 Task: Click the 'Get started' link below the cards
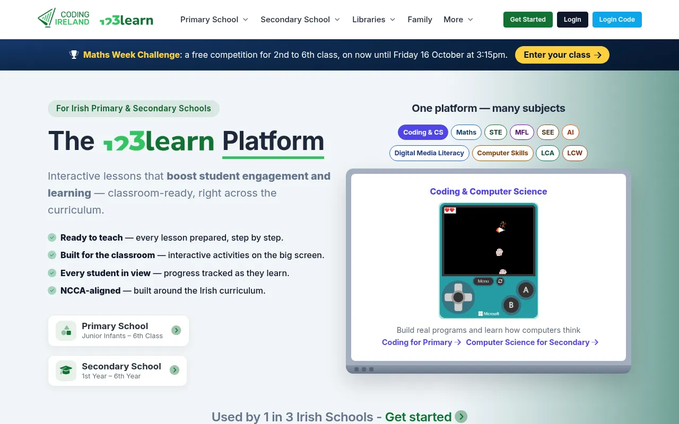418,417
